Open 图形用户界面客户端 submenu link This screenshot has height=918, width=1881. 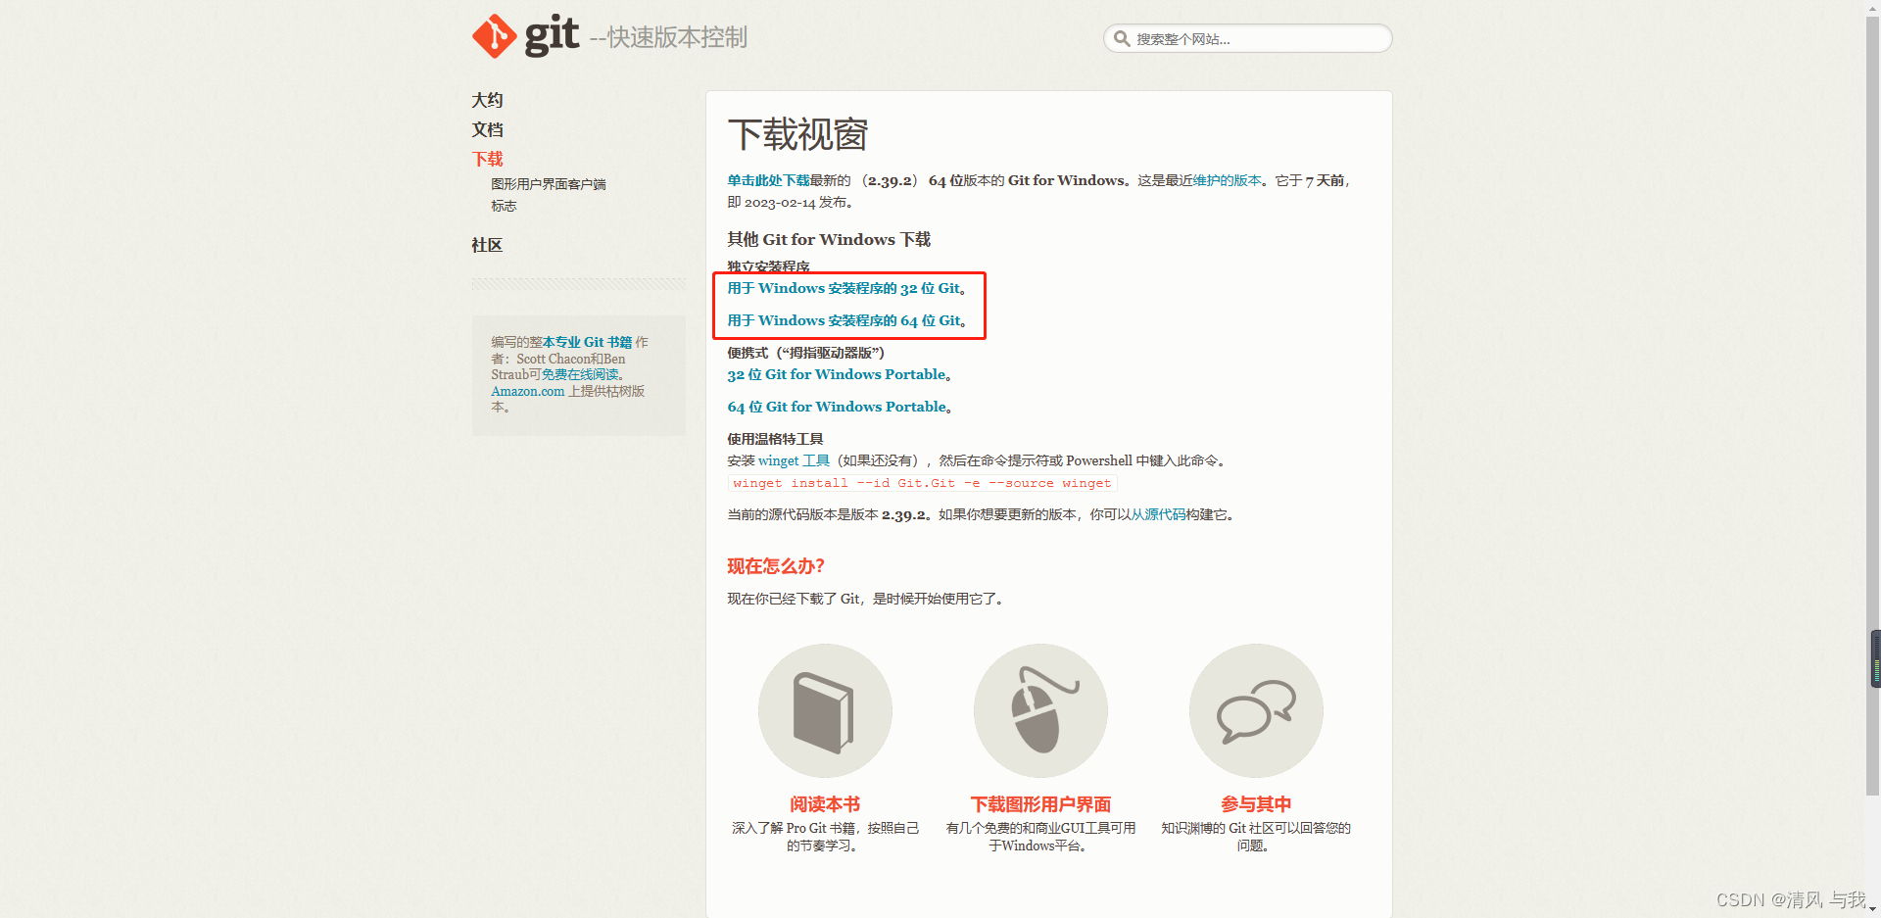pyautogui.click(x=548, y=184)
